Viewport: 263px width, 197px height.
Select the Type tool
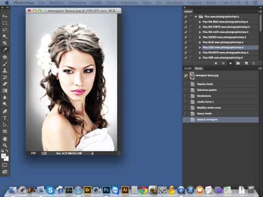(5, 118)
